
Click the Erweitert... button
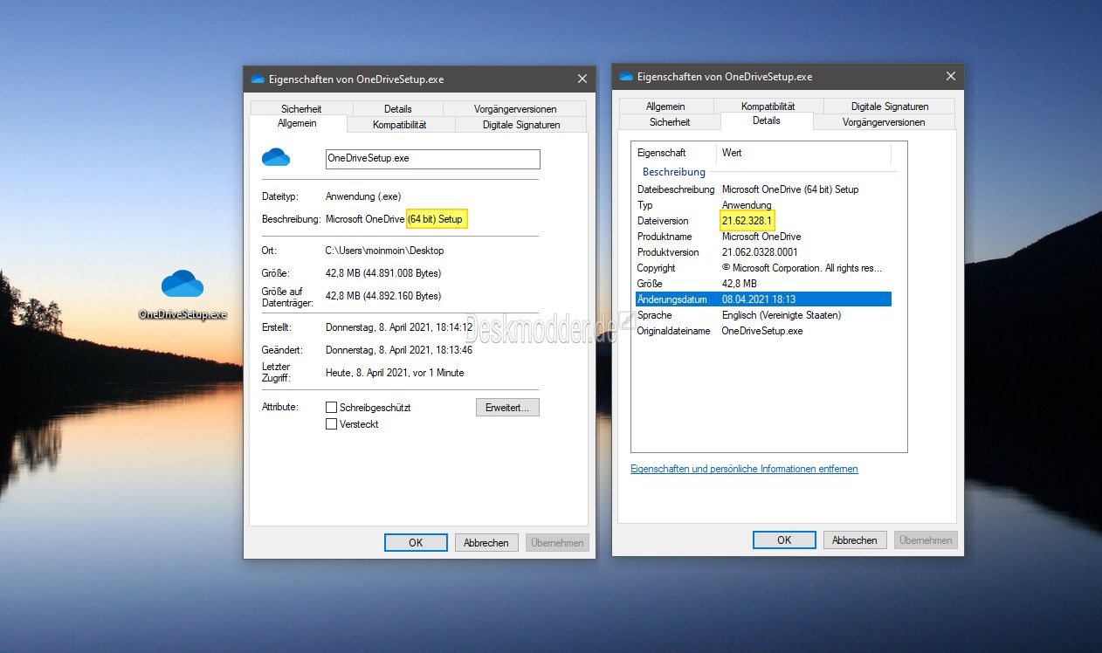pyautogui.click(x=507, y=408)
